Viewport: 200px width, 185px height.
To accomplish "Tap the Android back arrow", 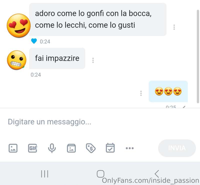I will [x=157, y=174].
